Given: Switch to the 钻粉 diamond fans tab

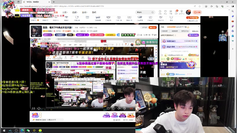Looking at the screenshot, I should click(195, 31).
